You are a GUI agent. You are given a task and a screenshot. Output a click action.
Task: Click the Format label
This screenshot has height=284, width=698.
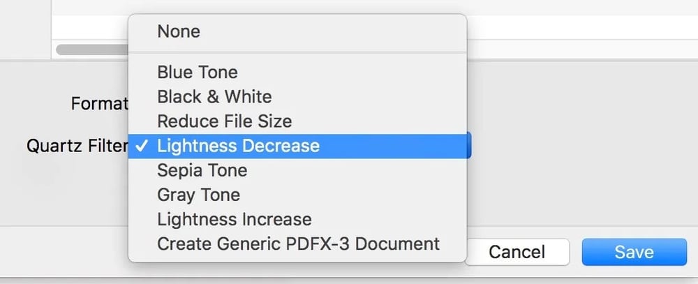(x=99, y=104)
